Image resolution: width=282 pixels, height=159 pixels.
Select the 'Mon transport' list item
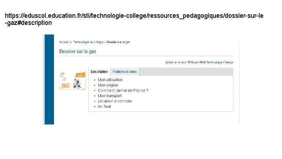tap(110, 96)
